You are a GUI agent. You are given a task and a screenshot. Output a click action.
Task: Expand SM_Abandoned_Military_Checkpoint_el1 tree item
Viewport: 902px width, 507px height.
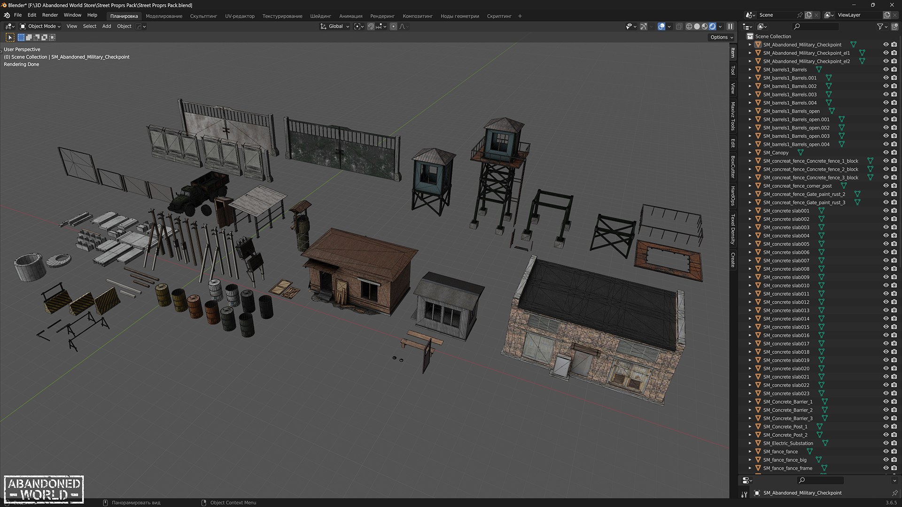pos(750,53)
